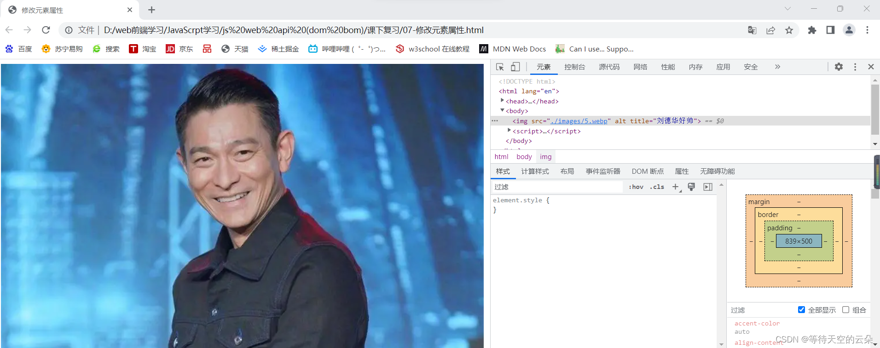Open DevTools more options menu
The width and height of the screenshot is (880, 348).
coord(855,67)
